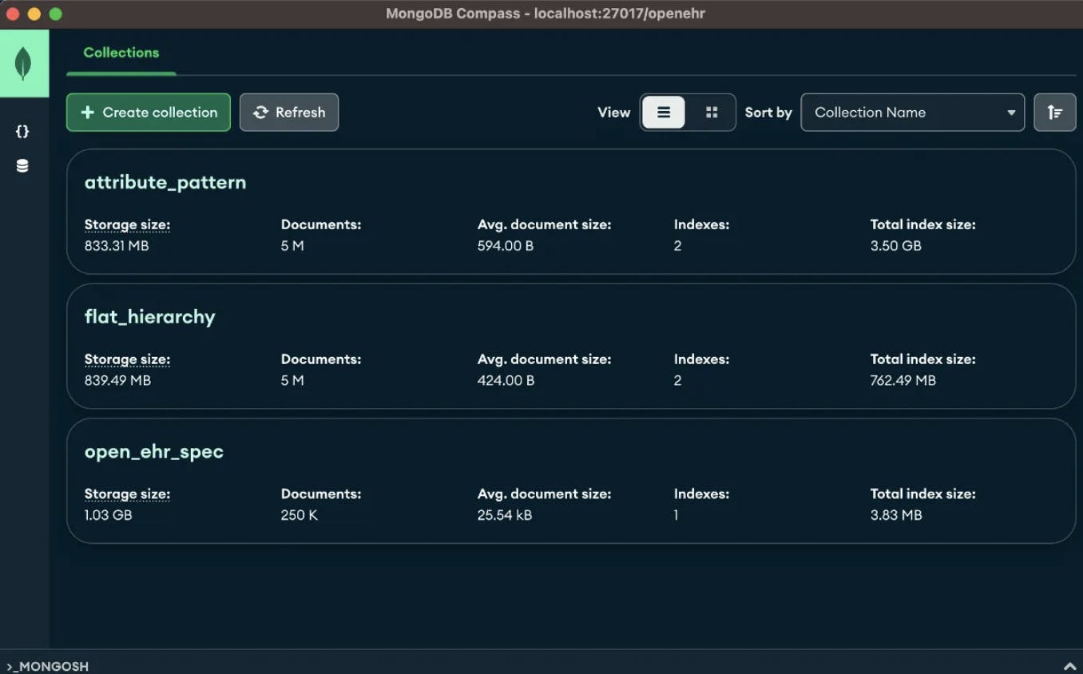Click the Sort by dropdown arrow
The image size is (1083, 674).
click(1011, 113)
